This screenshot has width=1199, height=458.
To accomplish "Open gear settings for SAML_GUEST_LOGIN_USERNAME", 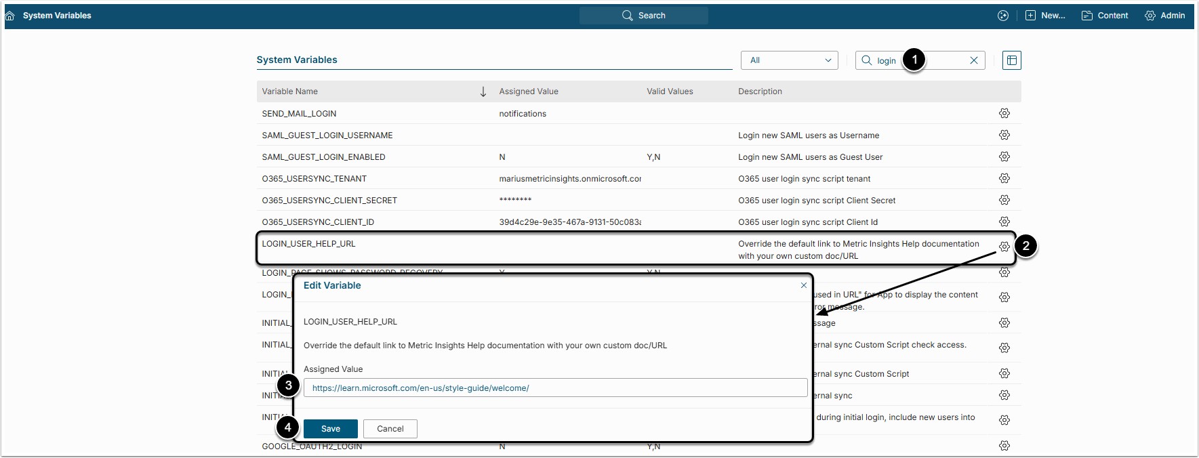I will pos(1004,135).
